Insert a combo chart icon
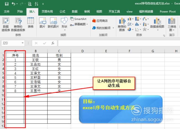Image resolution: width=180 pixels, height=129 pixels. [145, 24]
